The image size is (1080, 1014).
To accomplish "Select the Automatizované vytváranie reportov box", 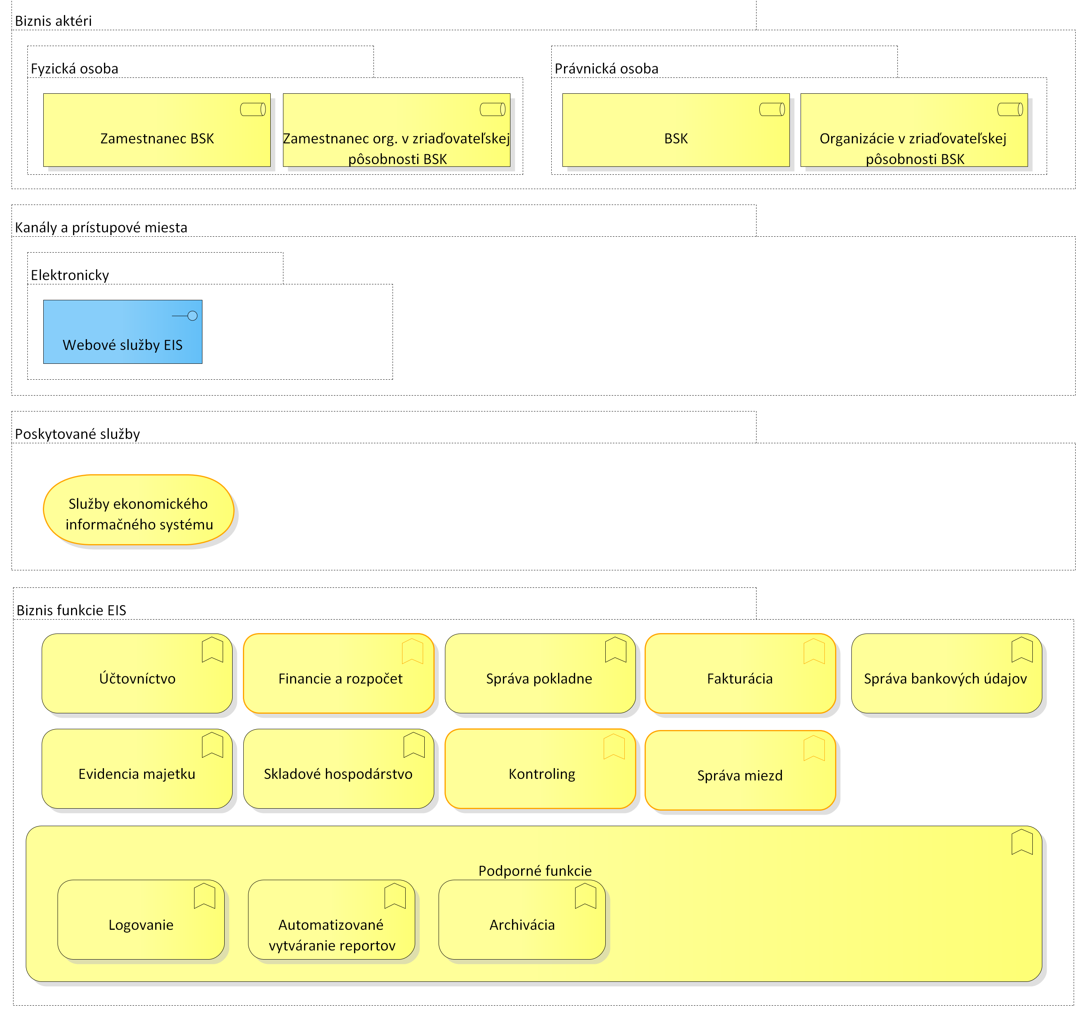I will click(331, 920).
